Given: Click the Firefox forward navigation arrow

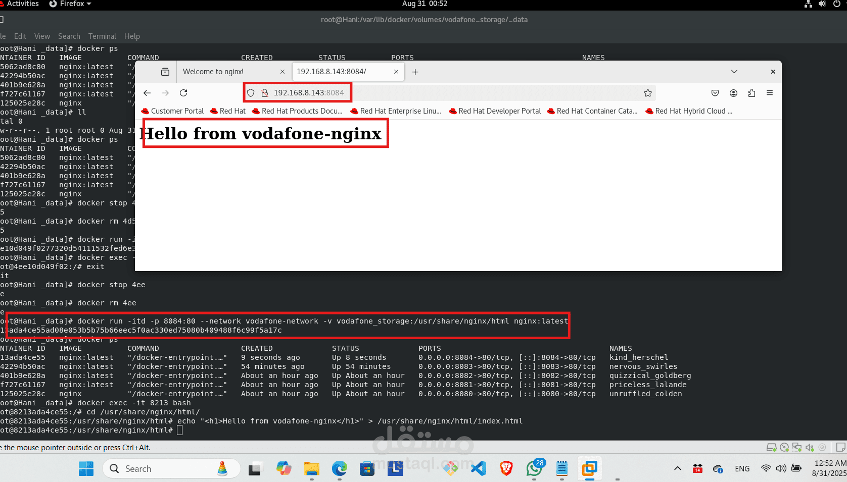Looking at the screenshot, I should pos(165,93).
